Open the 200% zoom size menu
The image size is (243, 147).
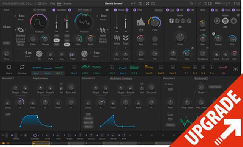pyautogui.click(x=42, y=3)
